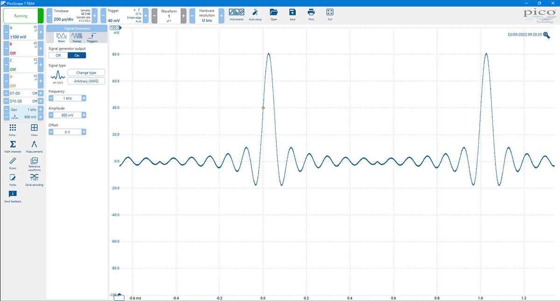Screen dimensions: 560x301
Task: Click the Auto setup icon
Action: tap(255, 14)
